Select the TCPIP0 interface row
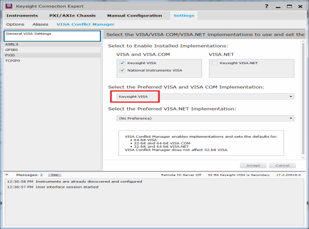Viewport: 309px width, 229px height. coord(52,61)
